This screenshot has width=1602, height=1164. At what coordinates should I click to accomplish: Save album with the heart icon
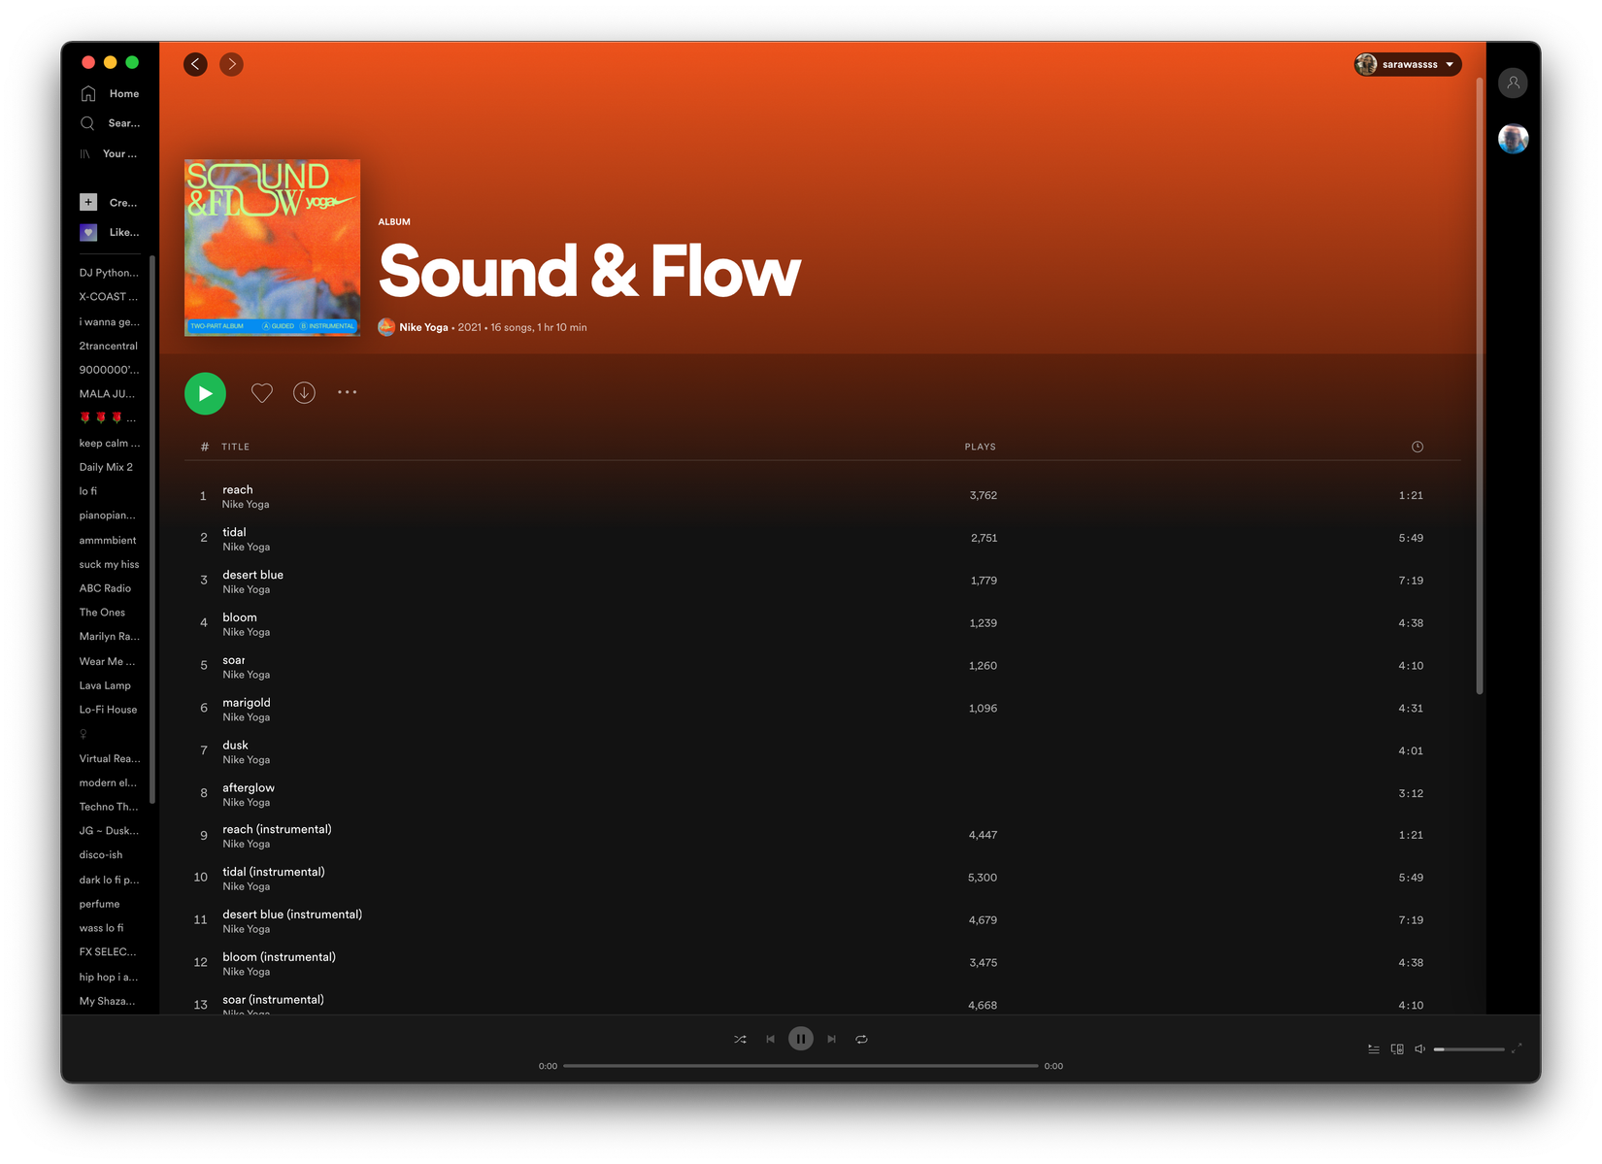pos(262,393)
